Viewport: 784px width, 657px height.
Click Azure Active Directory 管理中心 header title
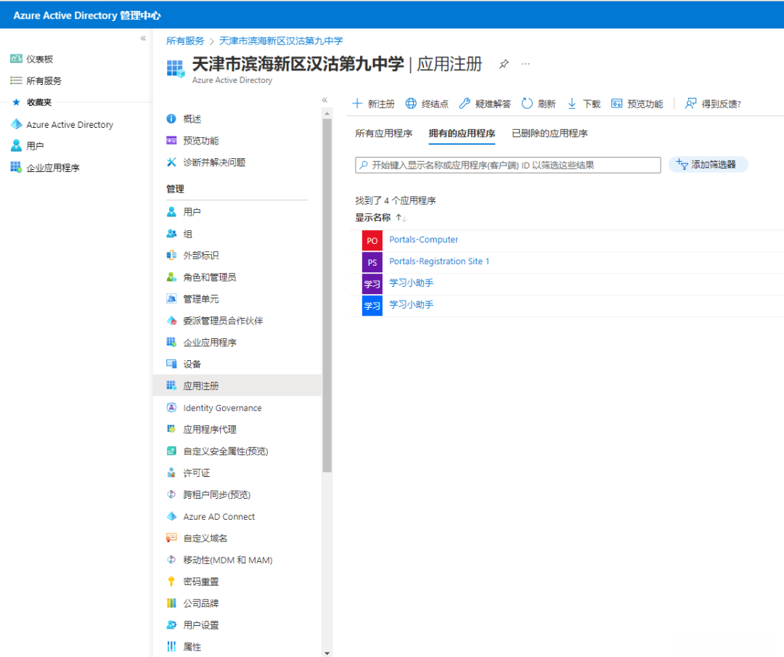tap(87, 15)
